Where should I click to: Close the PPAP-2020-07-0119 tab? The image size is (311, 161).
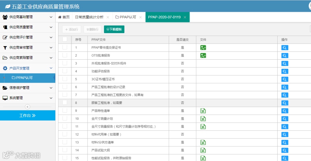(x=185, y=17)
